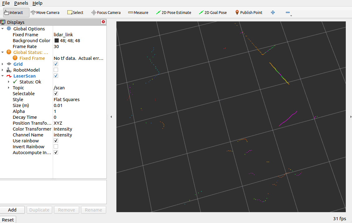
Task: Close the Displays panel
Action: [x=103, y=22]
